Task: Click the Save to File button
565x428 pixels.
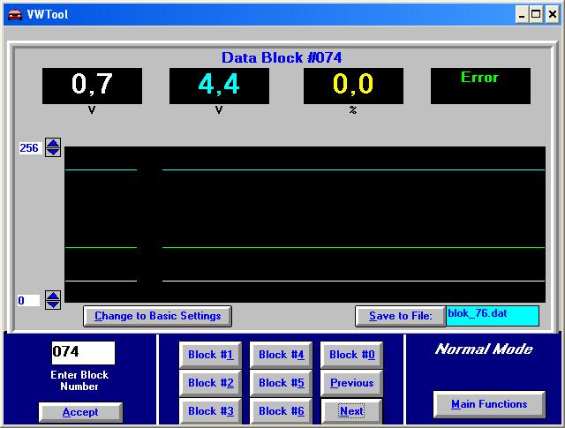Action: [x=400, y=316]
